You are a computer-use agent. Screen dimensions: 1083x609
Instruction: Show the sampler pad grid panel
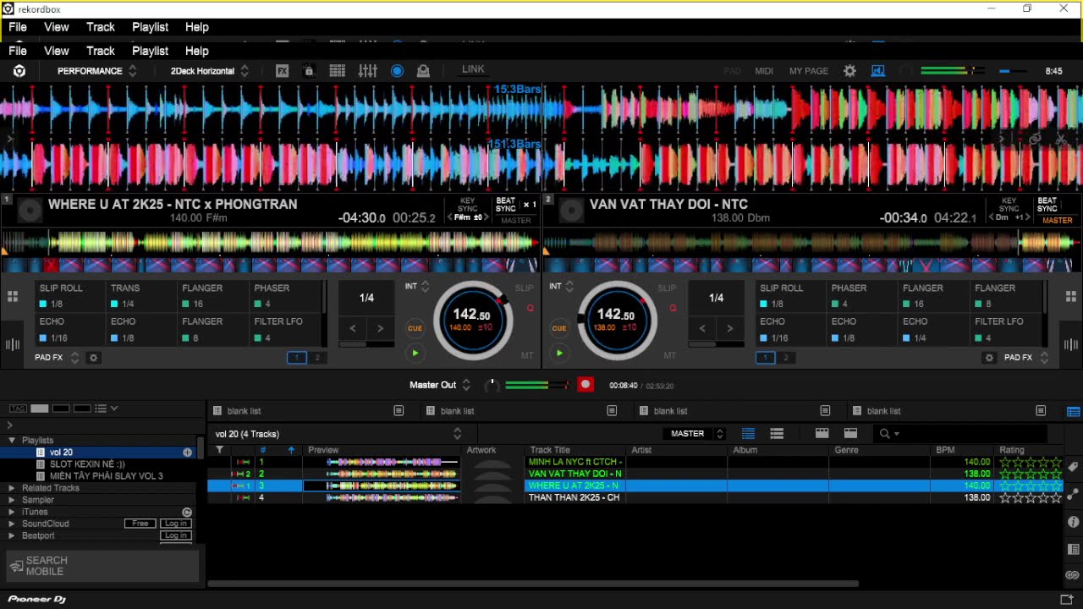click(337, 71)
